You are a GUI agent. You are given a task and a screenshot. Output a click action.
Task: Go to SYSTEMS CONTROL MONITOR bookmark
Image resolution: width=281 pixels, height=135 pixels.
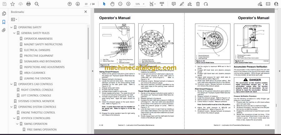[x=36, y=101]
